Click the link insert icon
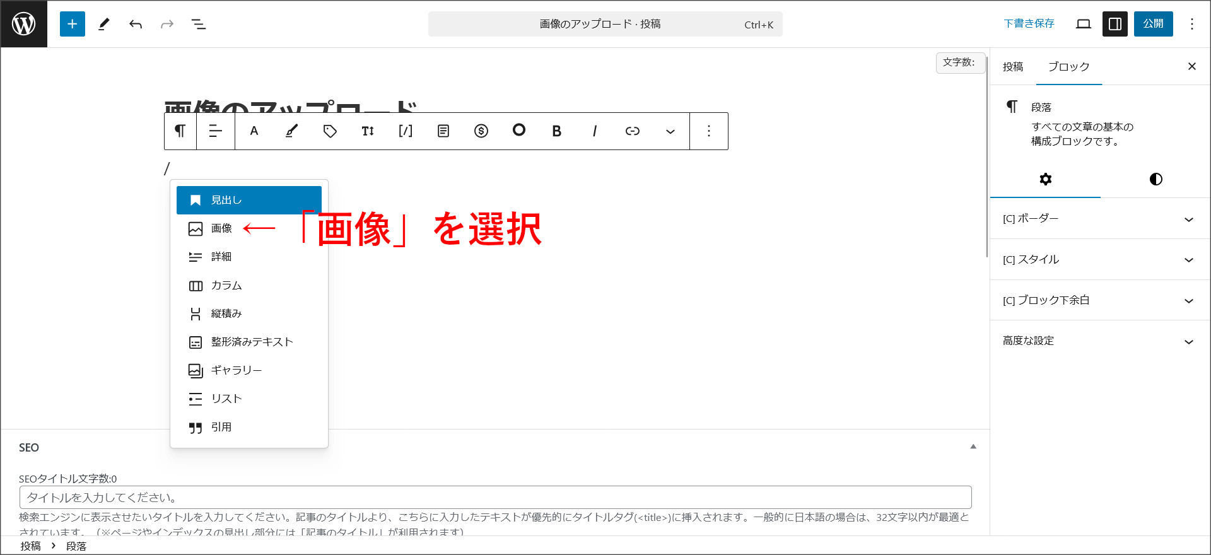This screenshot has width=1211, height=555. tap(632, 131)
